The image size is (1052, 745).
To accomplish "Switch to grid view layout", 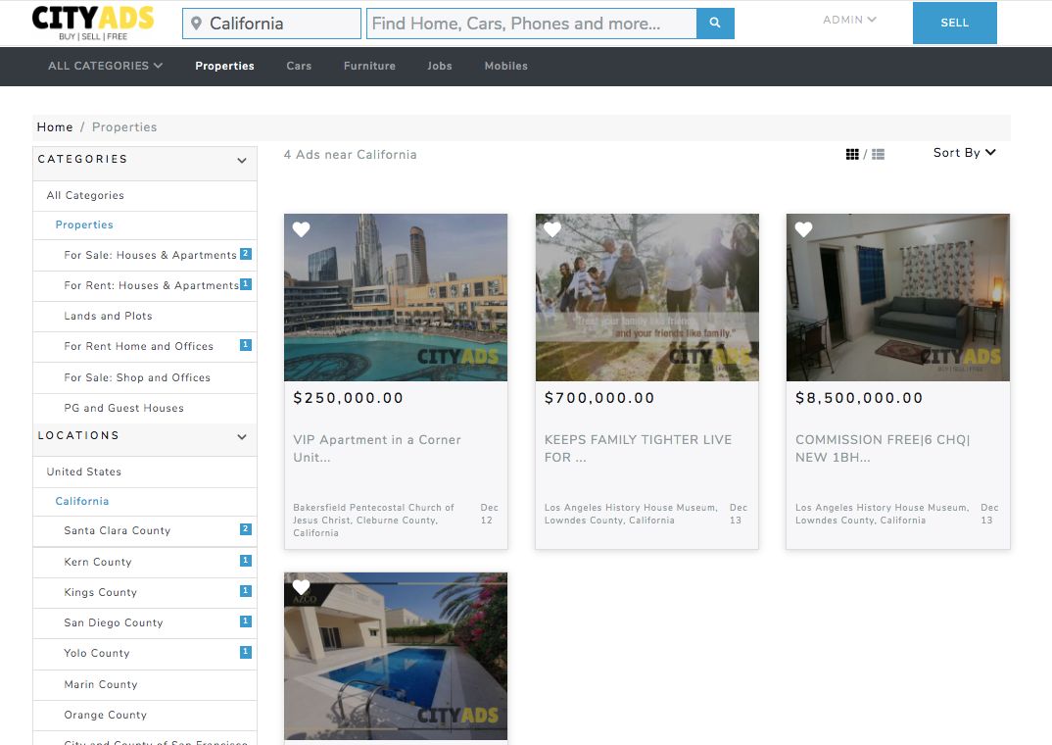I will click(x=852, y=154).
